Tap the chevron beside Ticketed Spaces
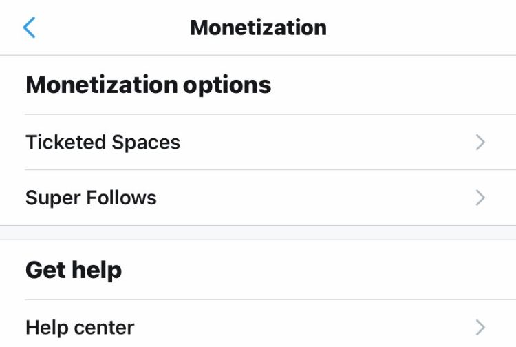This screenshot has height=347, width=516. click(480, 143)
